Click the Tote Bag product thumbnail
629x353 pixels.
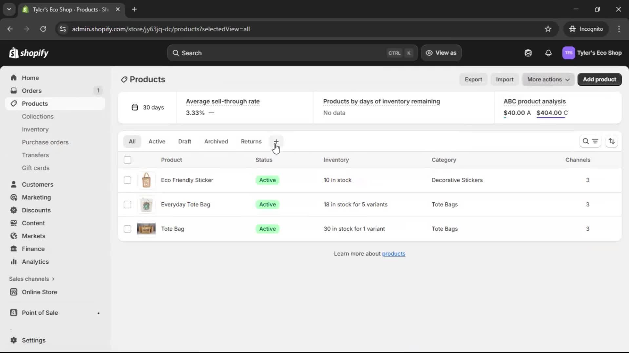pyautogui.click(x=146, y=229)
